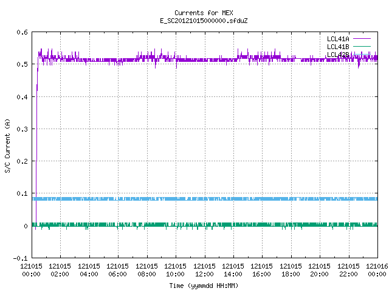The width and height of the screenshot is (389, 291).
Task: Click the 121015 00:00 x-axis tick label
Action: click(x=31, y=270)
